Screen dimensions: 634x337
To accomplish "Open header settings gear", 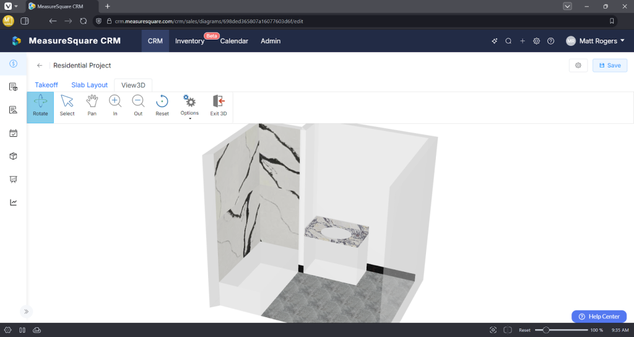I will click(537, 41).
